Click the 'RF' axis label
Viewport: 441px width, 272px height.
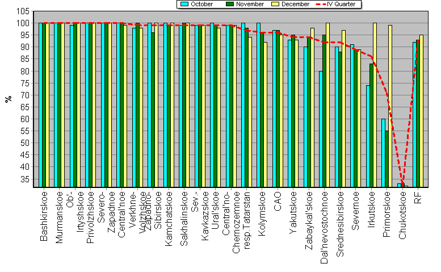(x=418, y=198)
